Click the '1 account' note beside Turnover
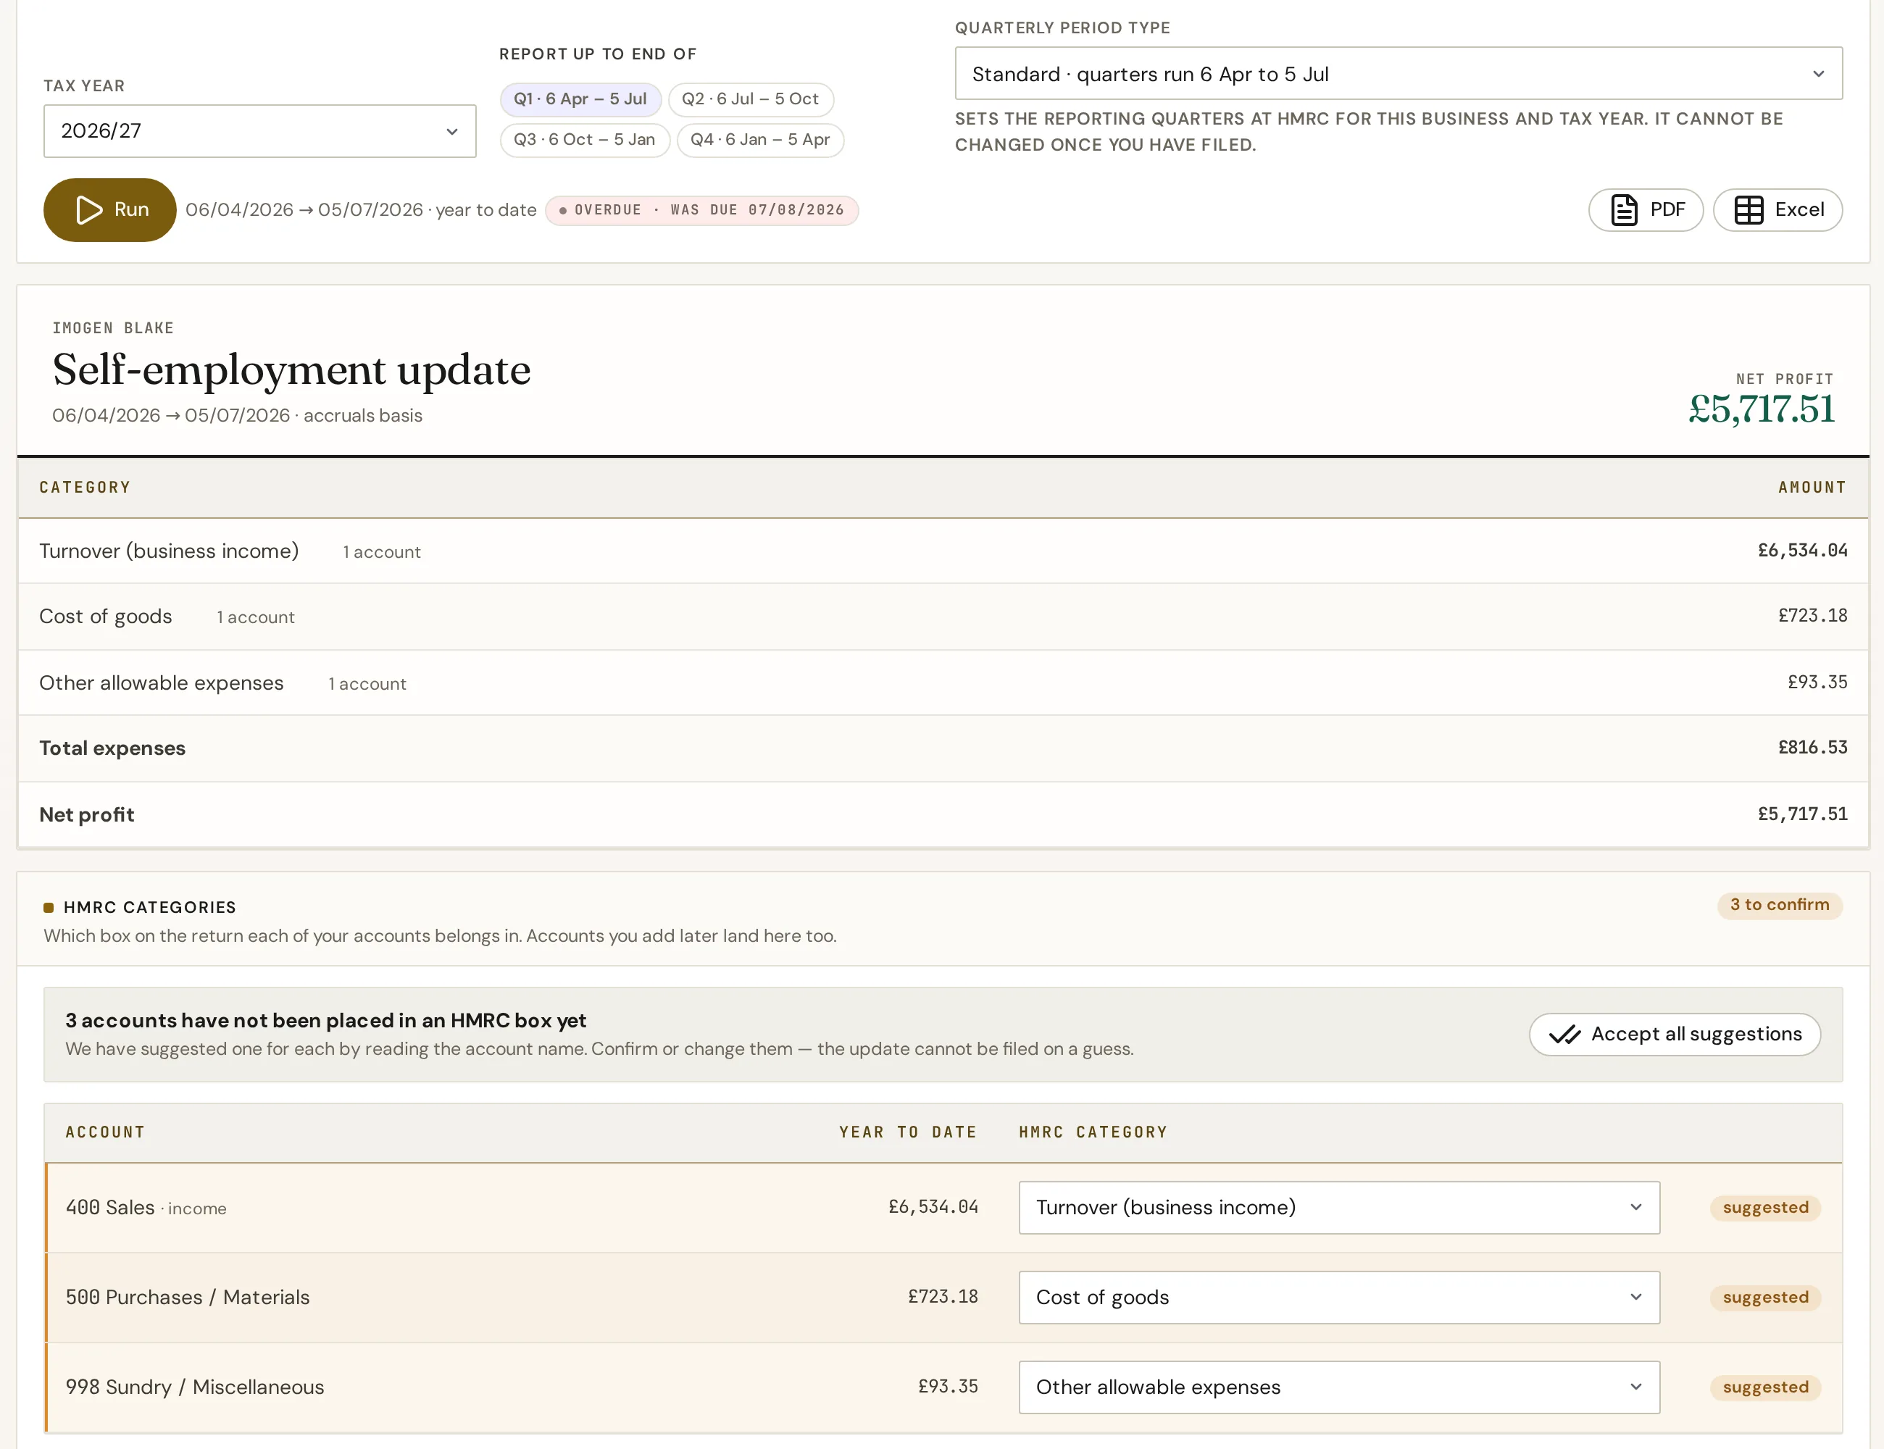 (x=381, y=552)
